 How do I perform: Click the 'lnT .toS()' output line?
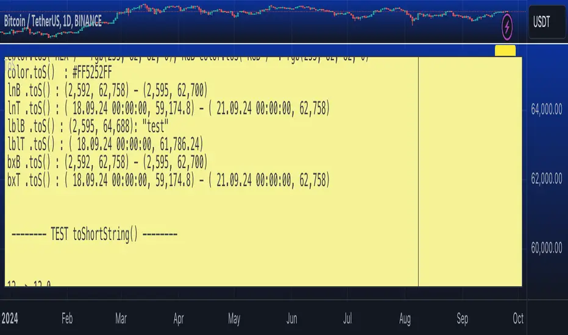(x=169, y=108)
